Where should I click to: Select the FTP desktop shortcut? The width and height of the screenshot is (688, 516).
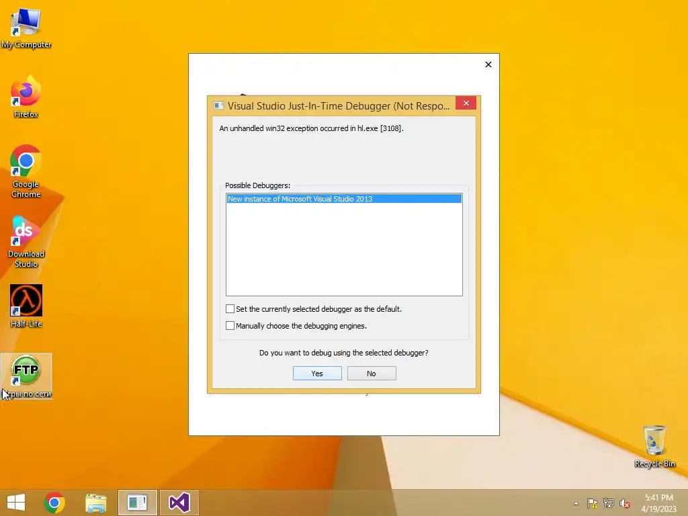[26, 376]
